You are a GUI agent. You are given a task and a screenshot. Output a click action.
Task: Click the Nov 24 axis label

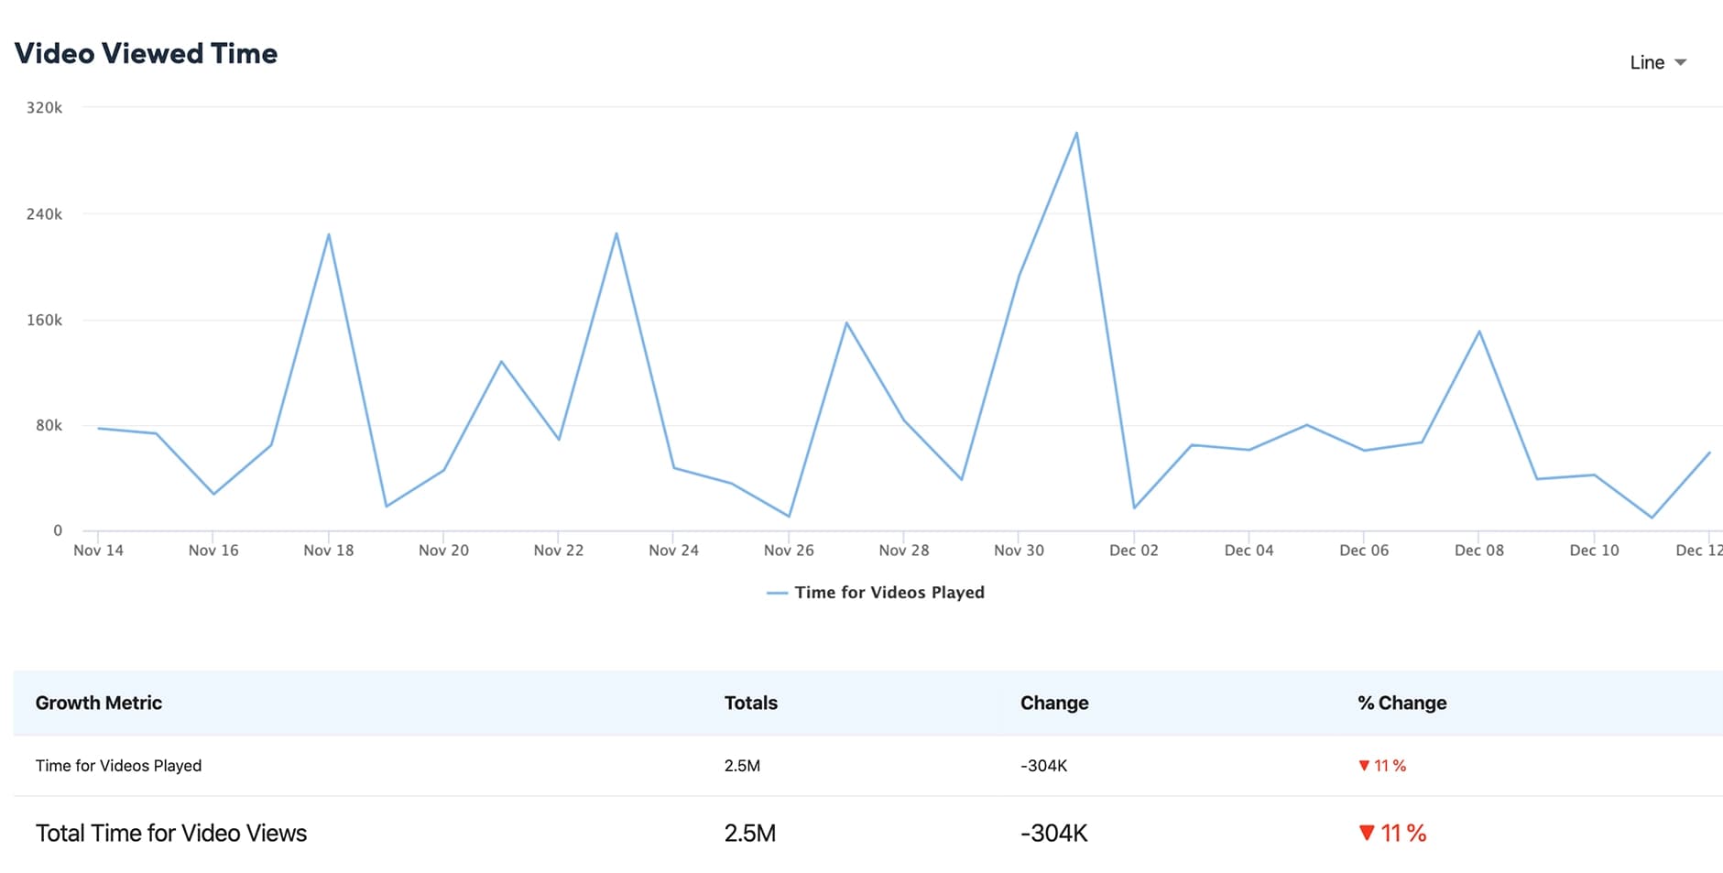point(674,551)
